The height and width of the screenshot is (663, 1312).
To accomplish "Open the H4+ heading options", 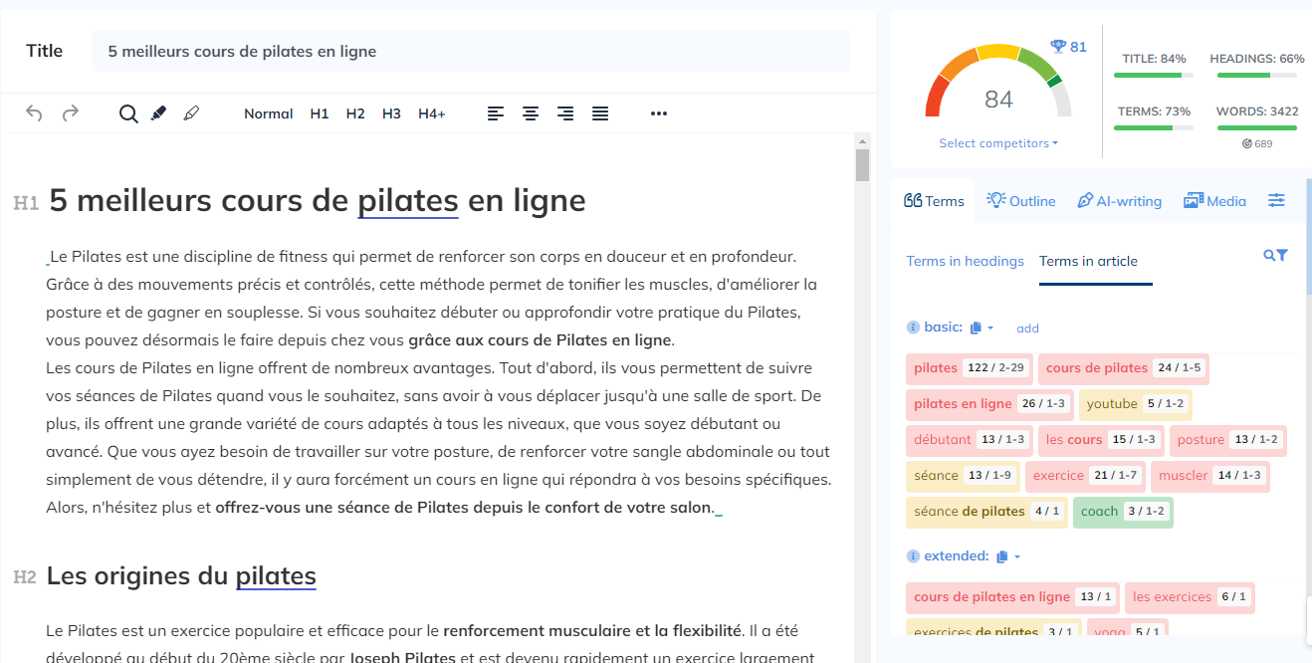I will pyautogui.click(x=432, y=113).
